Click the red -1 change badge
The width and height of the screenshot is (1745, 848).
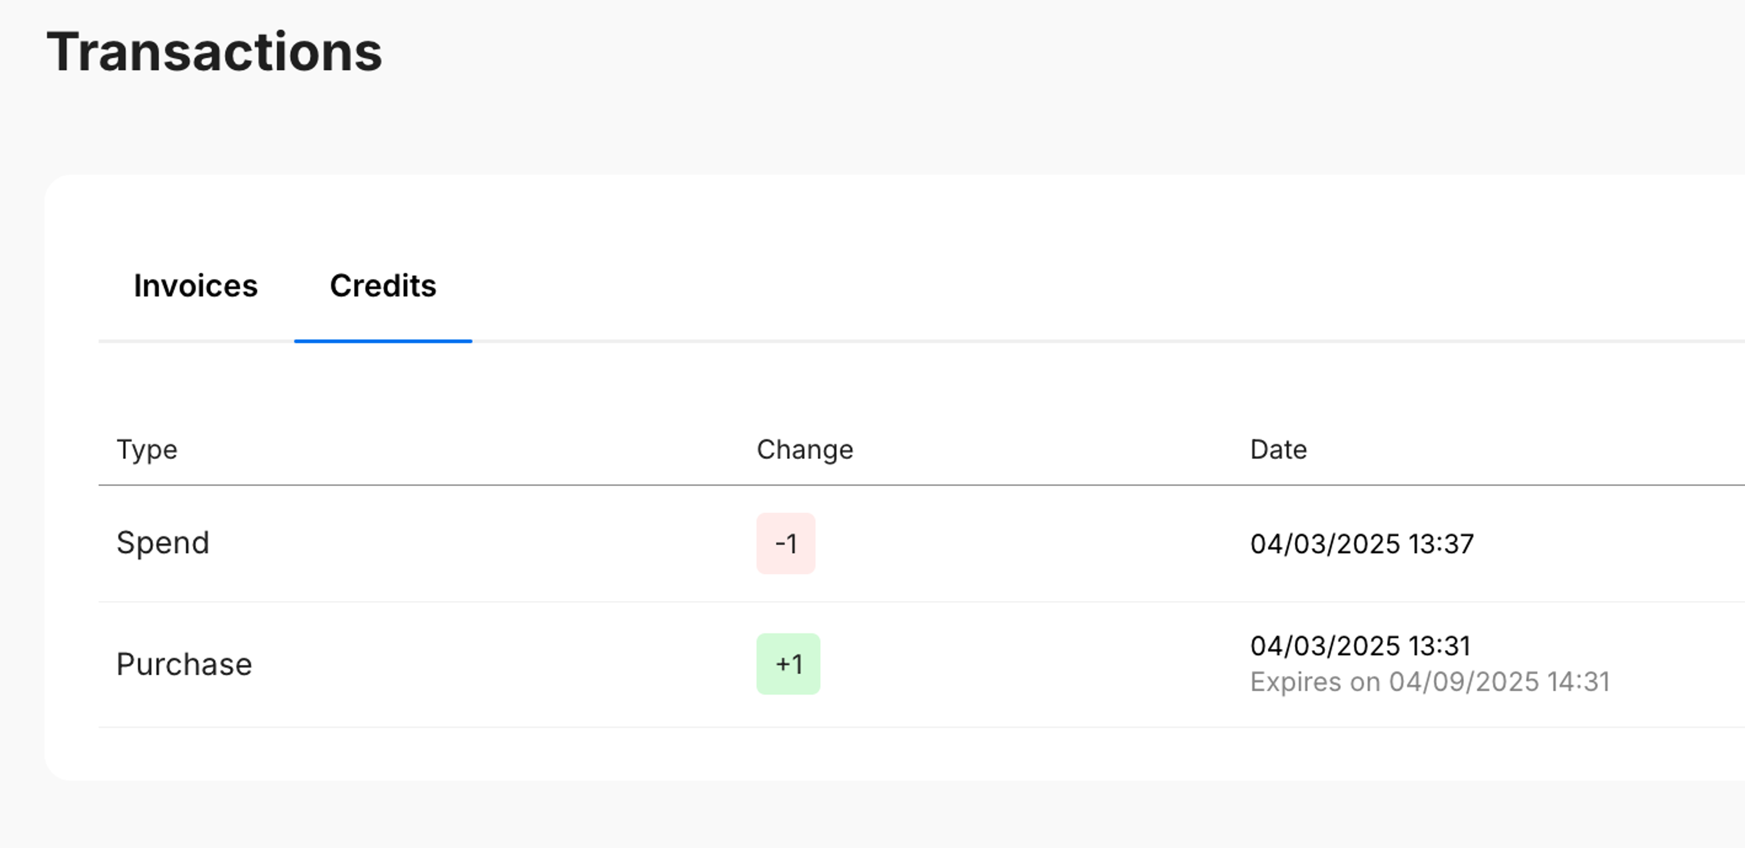pyautogui.click(x=786, y=543)
